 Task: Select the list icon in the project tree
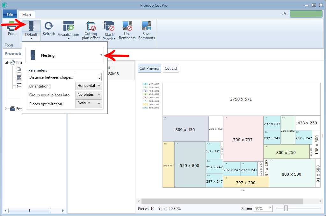point(19,85)
